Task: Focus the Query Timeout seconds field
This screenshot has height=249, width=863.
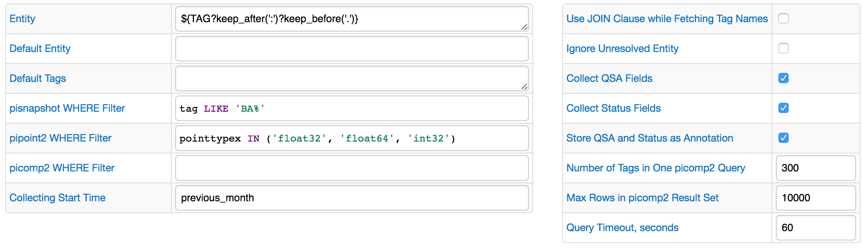Action: pyautogui.click(x=815, y=228)
